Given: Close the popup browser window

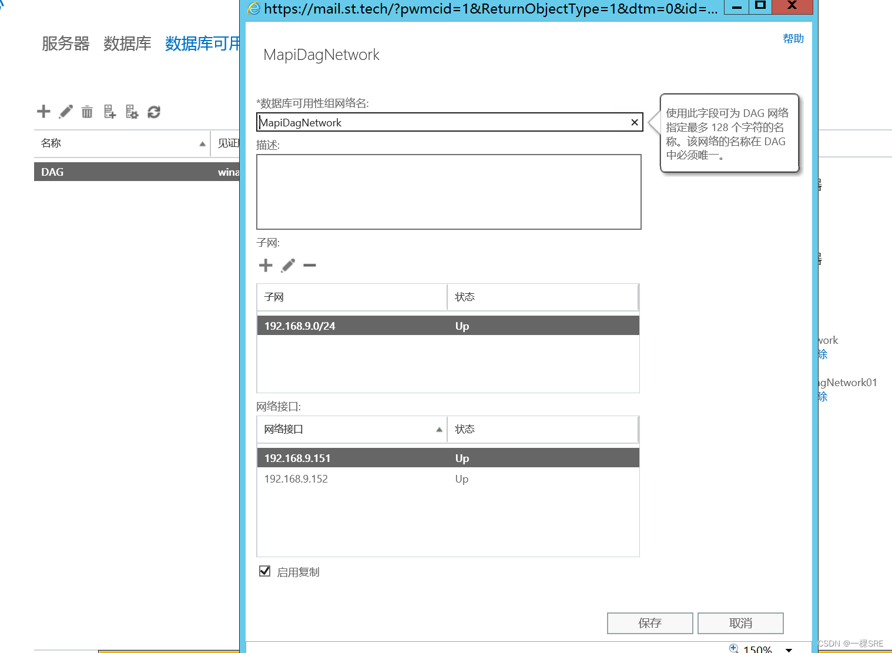Looking at the screenshot, I should (792, 6).
